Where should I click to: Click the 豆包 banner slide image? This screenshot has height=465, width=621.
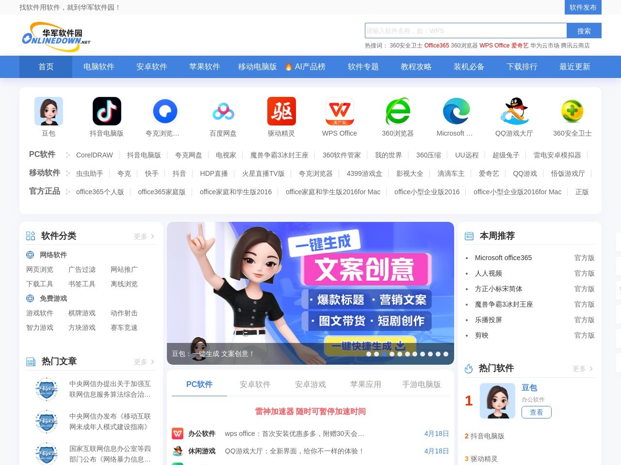(310, 293)
